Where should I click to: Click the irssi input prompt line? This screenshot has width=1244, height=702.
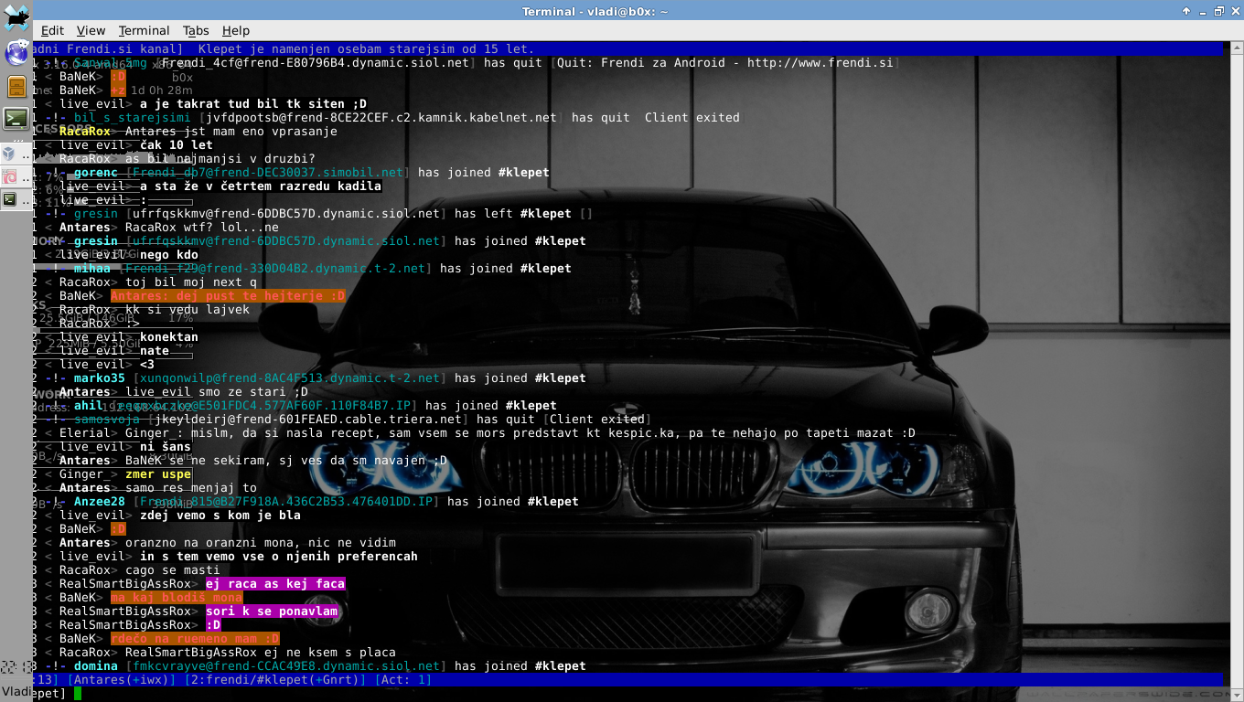point(627,694)
